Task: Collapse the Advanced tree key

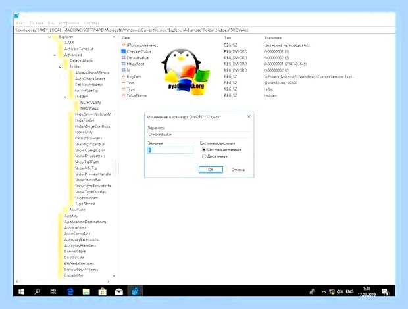Action: [x=55, y=55]
